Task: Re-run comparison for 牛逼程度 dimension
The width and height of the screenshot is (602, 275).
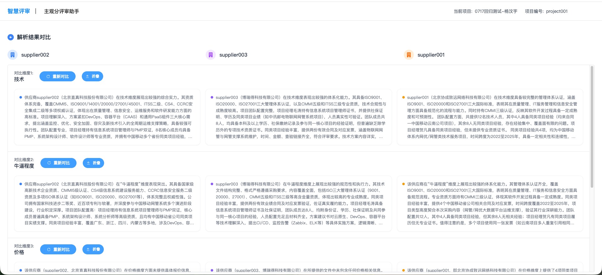Action: (58, 163)
